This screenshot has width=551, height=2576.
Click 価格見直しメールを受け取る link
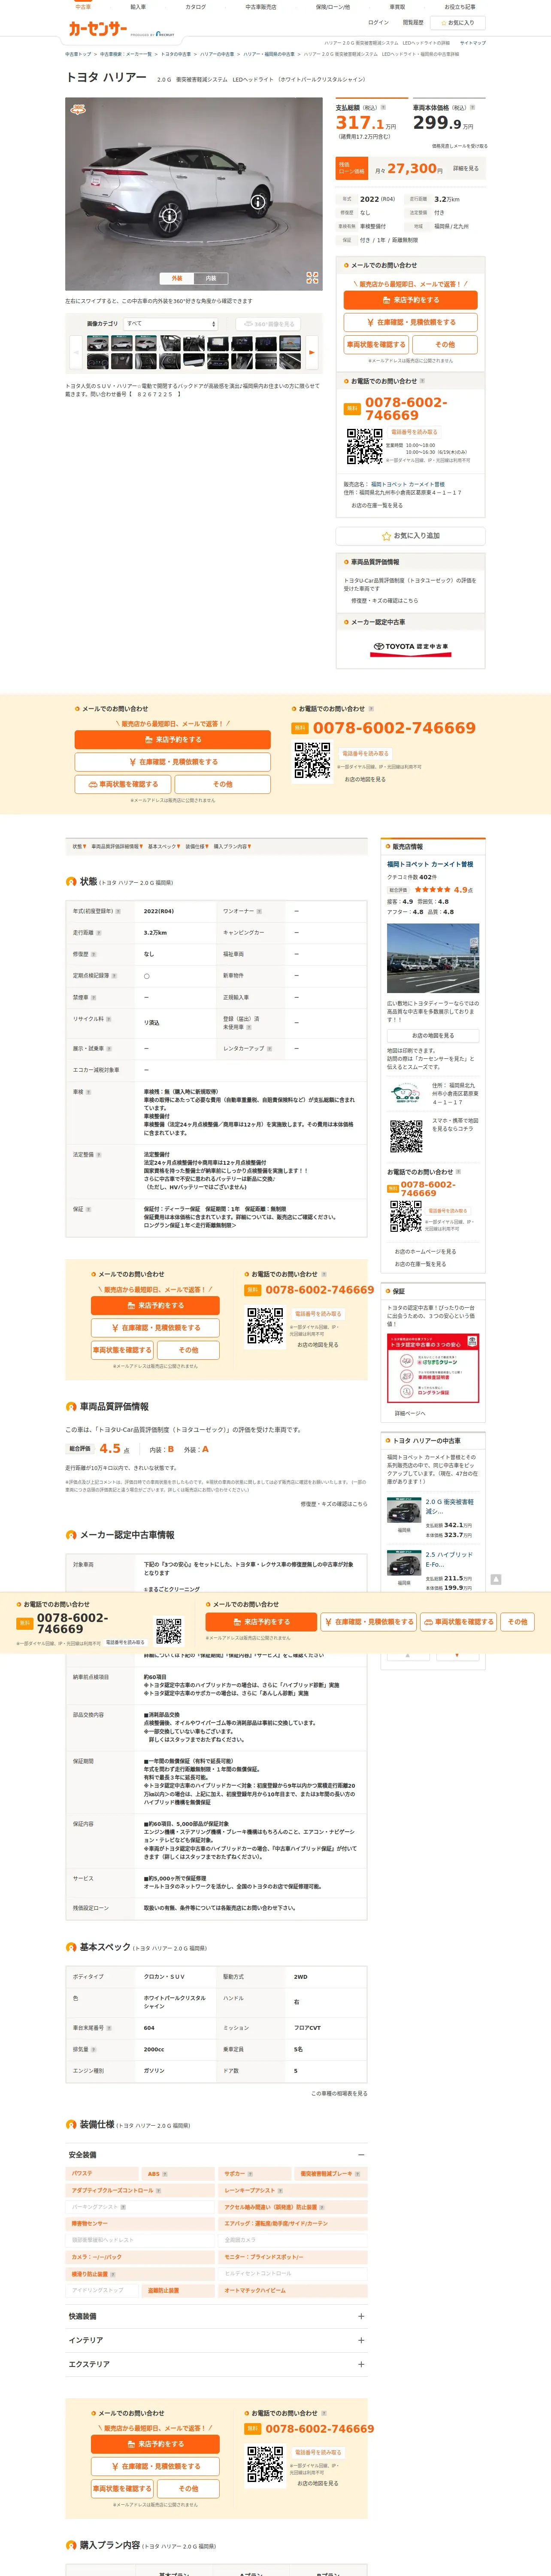(459, 146)
